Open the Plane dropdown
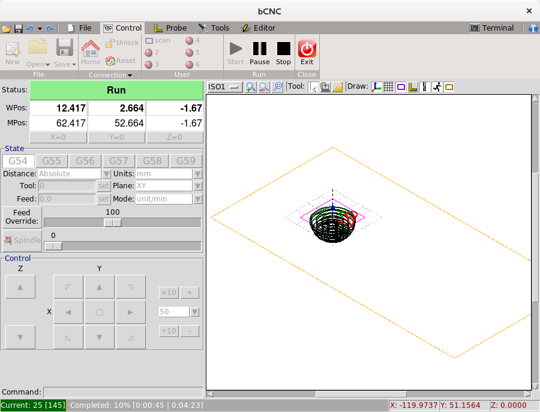 (197, 186)
